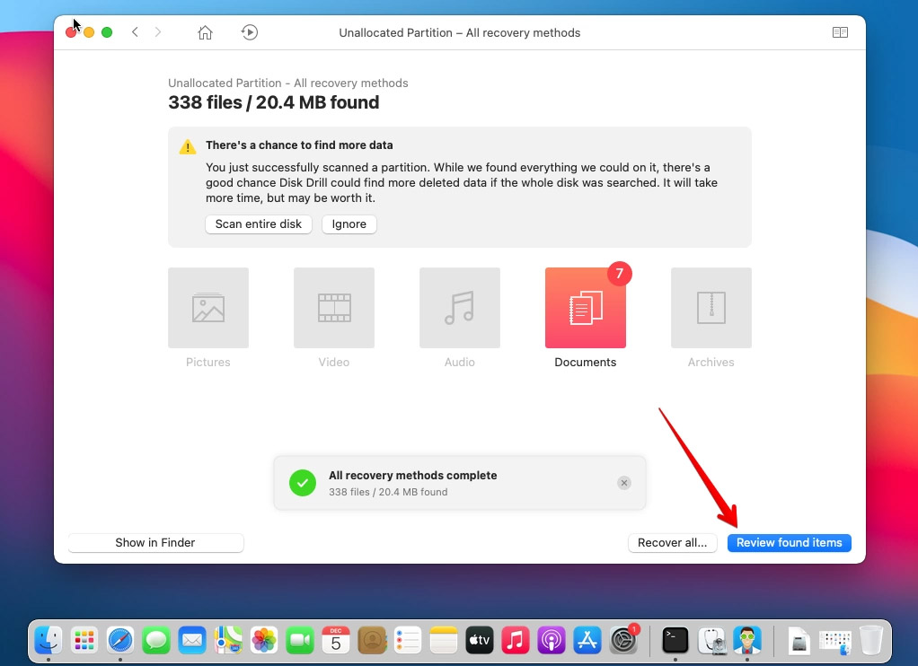Launch Safari from the Dock
918x666 pixels.
(120, 640)
